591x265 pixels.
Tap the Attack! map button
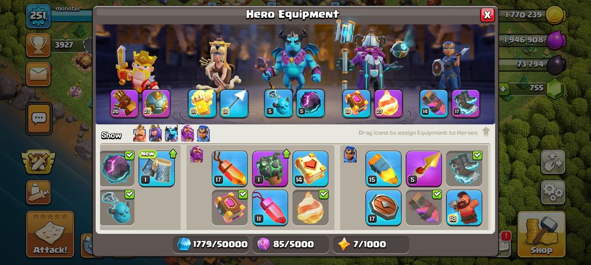click(50, 234)
